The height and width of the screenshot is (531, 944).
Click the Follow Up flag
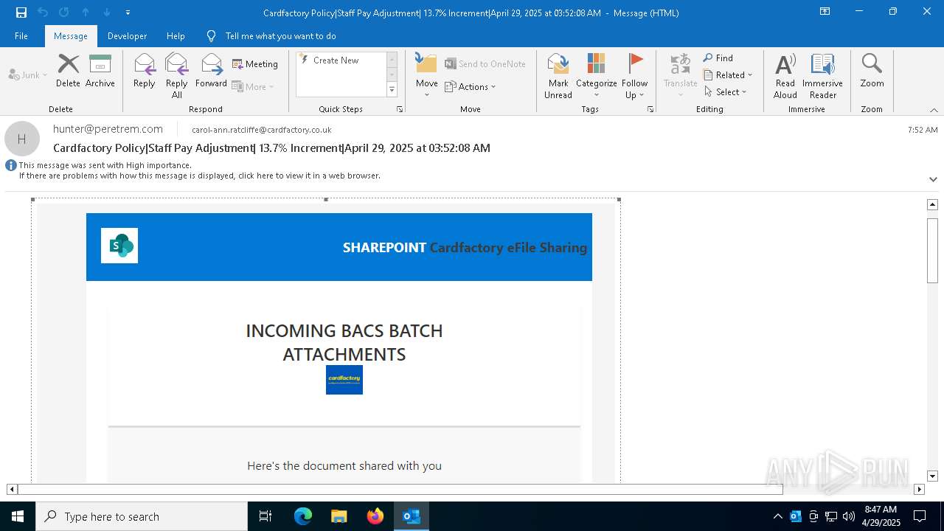(x=634, y=76)
